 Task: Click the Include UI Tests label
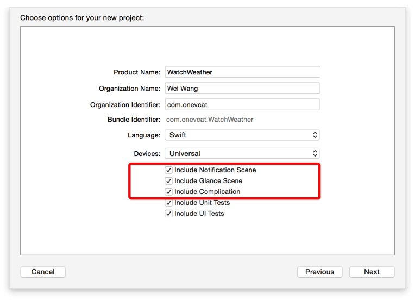pos(199,214)
